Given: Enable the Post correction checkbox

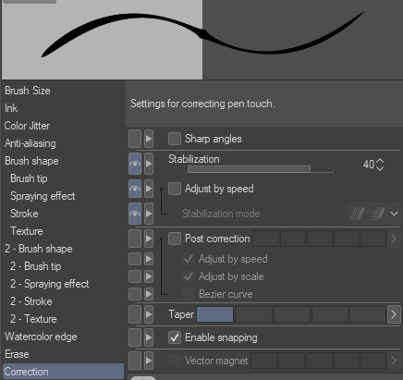Looking at the screenshot, I should pyautogui.click(x=175, y=239).
